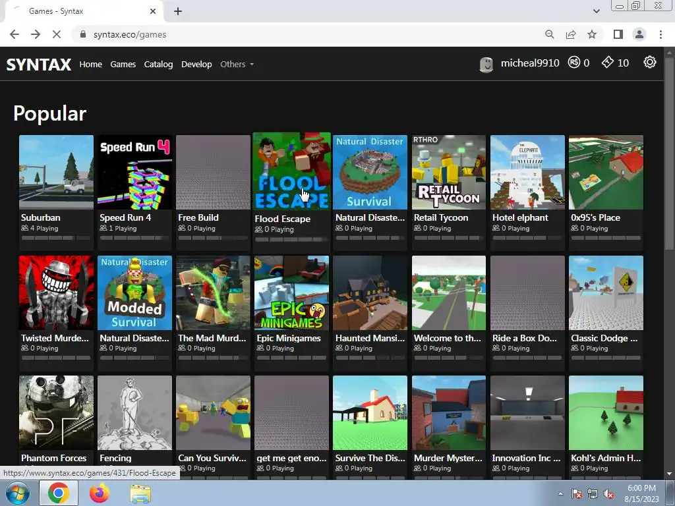Click Can You Surviv... thumbnail
The width and height of the screenshot is (675, 506).
pyautogui.click(x=213, y=412)
